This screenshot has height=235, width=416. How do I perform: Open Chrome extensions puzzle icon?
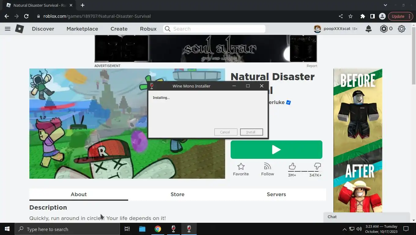click(363, 16)
